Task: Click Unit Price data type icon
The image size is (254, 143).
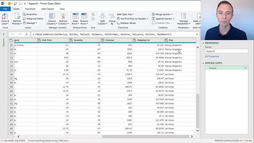Action: coord(39,40)
